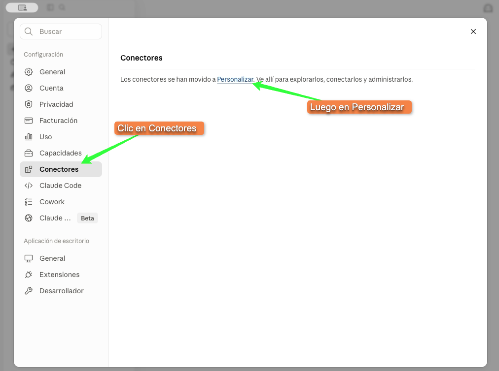Click the search icon in background window toolbar
The height and width of the screenshot is (371, 499).
(x=62, y=7)
